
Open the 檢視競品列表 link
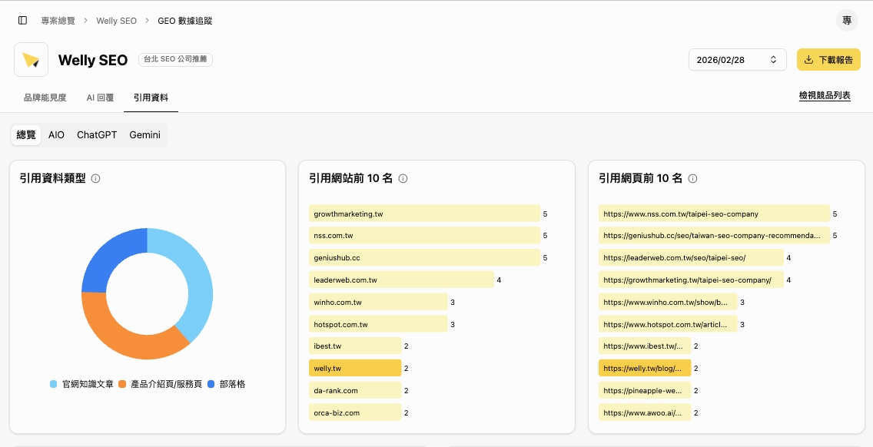pyautogui.click(x=824, y=96)
